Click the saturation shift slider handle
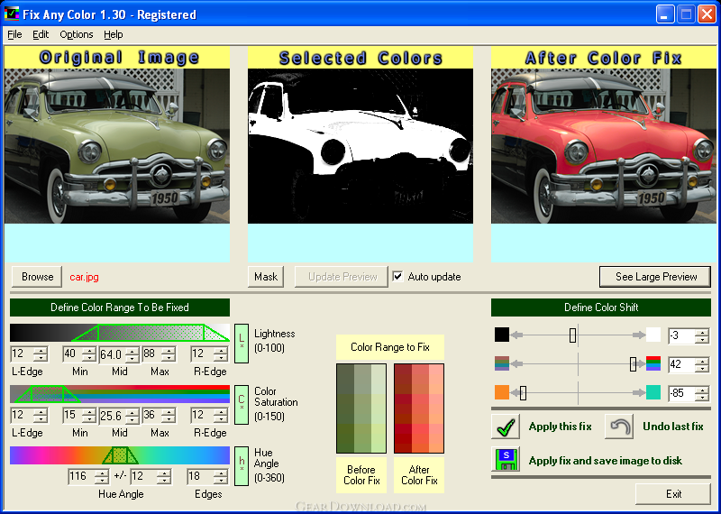 tap(634, 364)
